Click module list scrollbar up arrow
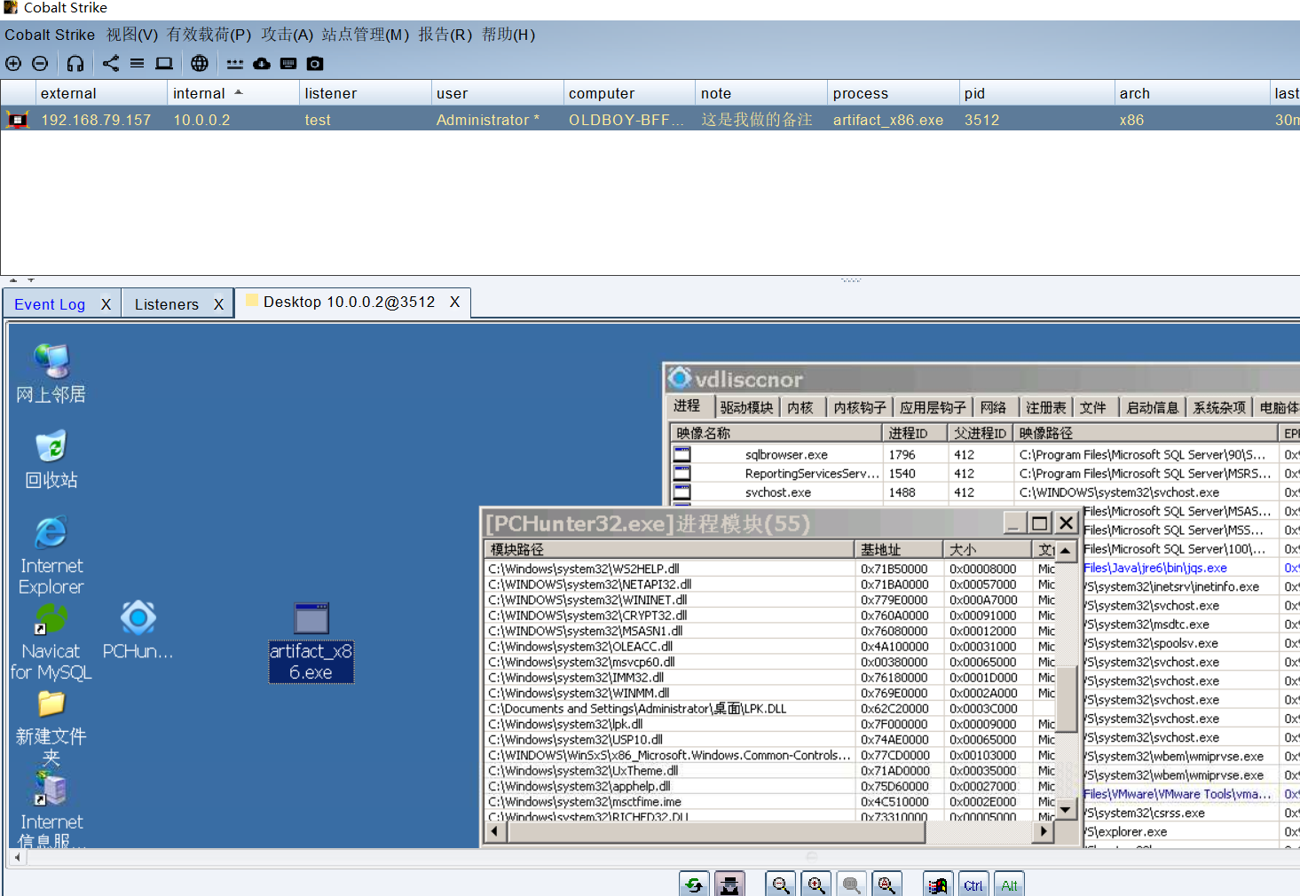 (x=1066, y=551)
